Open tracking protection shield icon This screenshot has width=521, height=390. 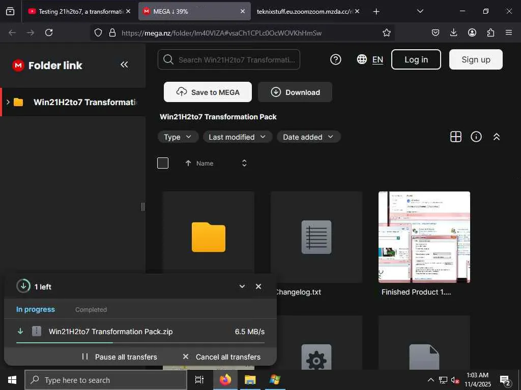[x=98, y=32]
